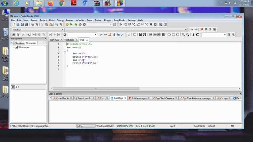Screen dimensions: 253x142
Task: Switch to the FSymbols management tab
Action: (19, 43)
